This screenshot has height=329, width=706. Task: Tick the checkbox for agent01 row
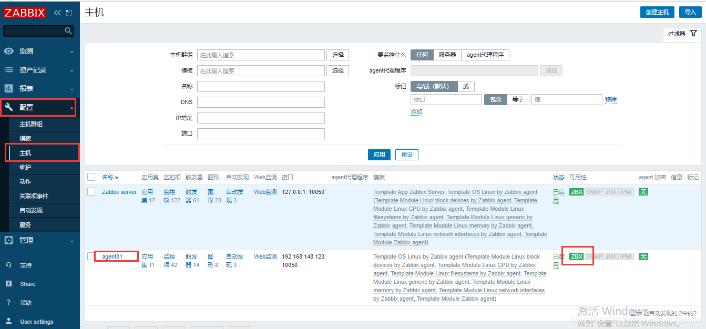tap(91, 256)
